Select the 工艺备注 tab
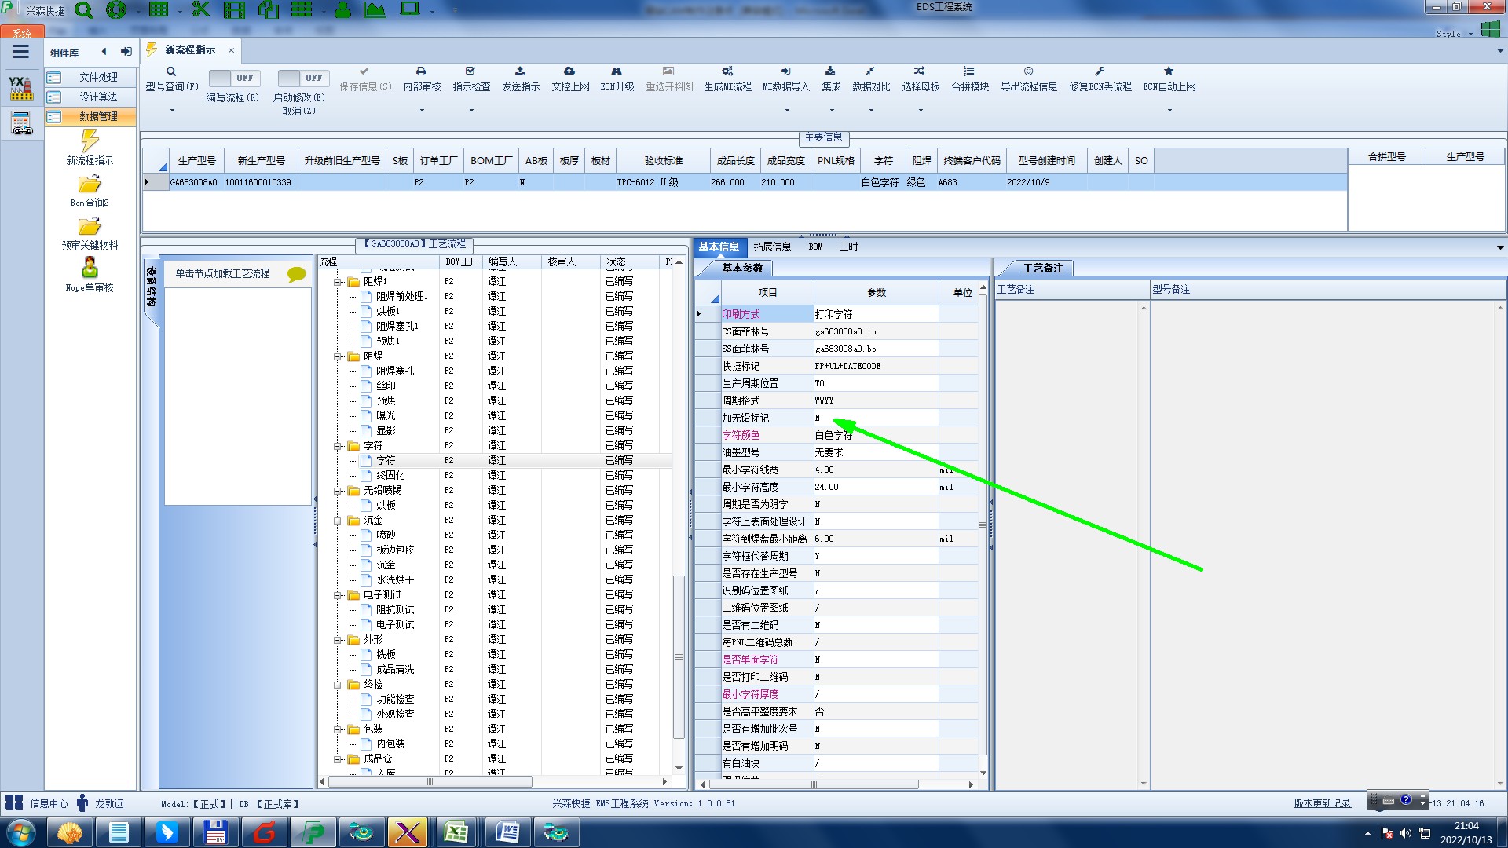This screenshot has width=1508, height=848. click(1042, 268)
